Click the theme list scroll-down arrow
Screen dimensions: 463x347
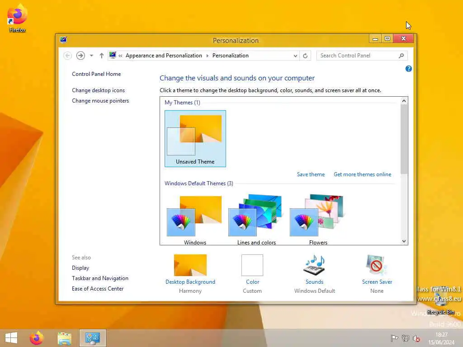click(404, 241)
